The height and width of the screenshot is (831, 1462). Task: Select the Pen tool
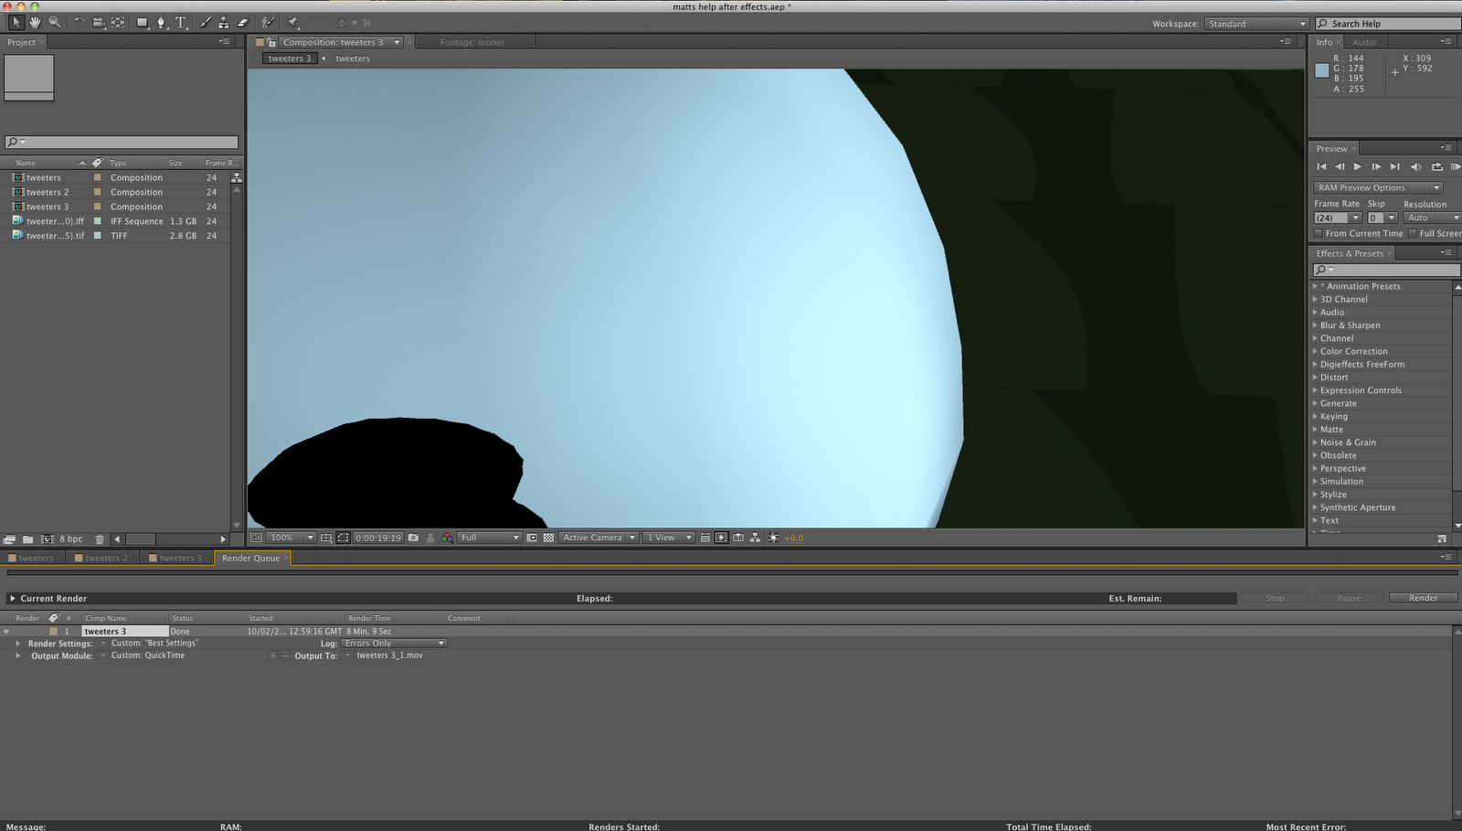pyautogui.click(x=162, y=22)
